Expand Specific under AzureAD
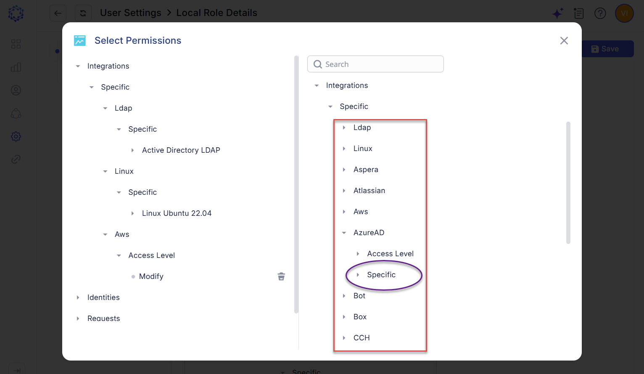Viewport: 644px width, 374px height. coord(358,275)
